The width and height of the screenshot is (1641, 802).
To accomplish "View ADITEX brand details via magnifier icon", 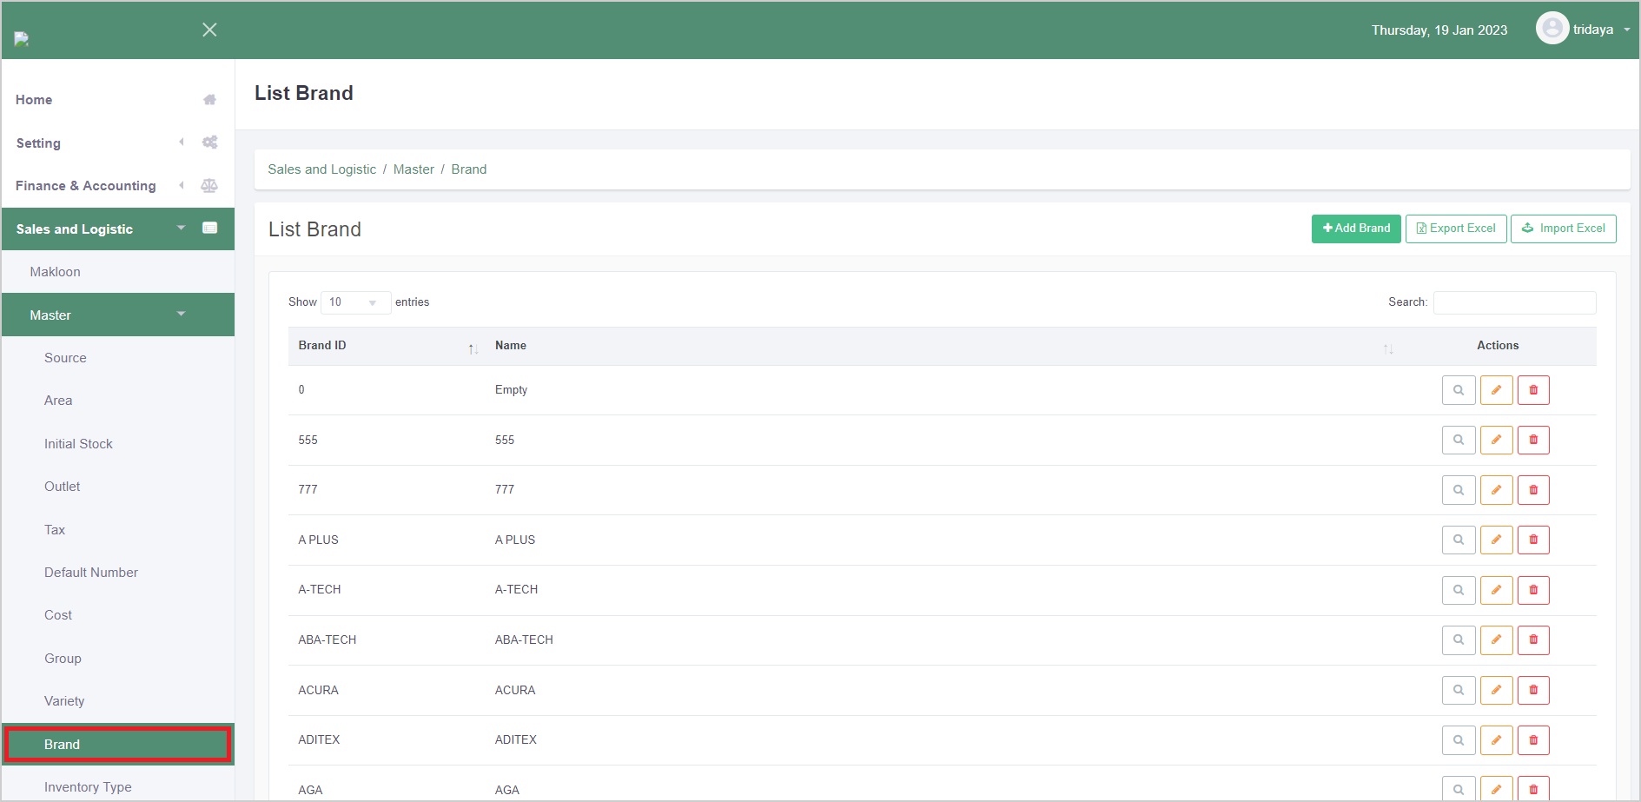I will coord(1459,740).
